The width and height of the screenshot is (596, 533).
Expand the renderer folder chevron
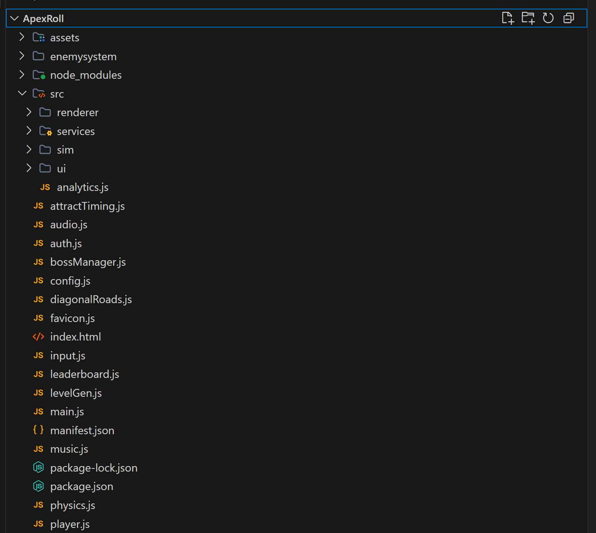tap(29, 112)
